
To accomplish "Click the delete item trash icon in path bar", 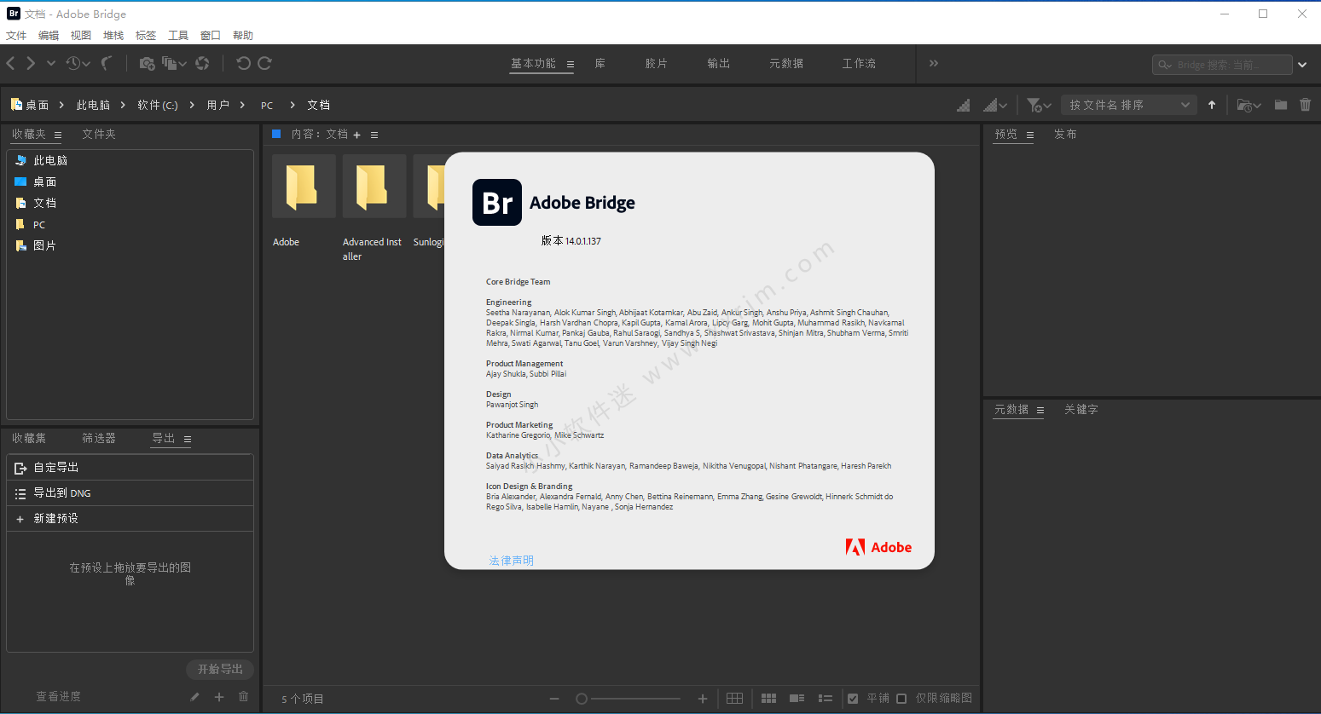I will pyautogui.click(x=1305, y=105).
